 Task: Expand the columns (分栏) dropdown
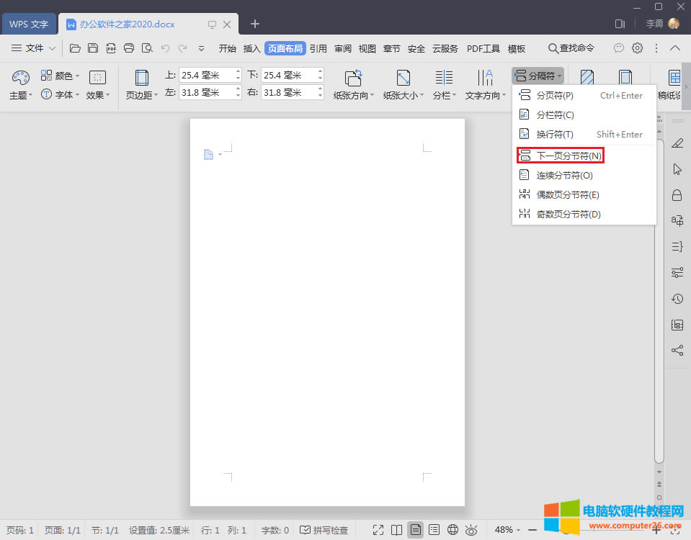click(444, 95)
